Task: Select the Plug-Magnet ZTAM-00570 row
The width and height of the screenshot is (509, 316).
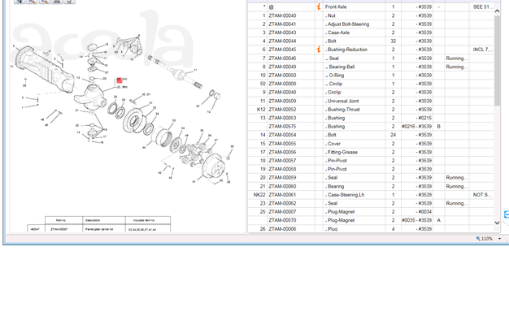Action: (371, 220)
